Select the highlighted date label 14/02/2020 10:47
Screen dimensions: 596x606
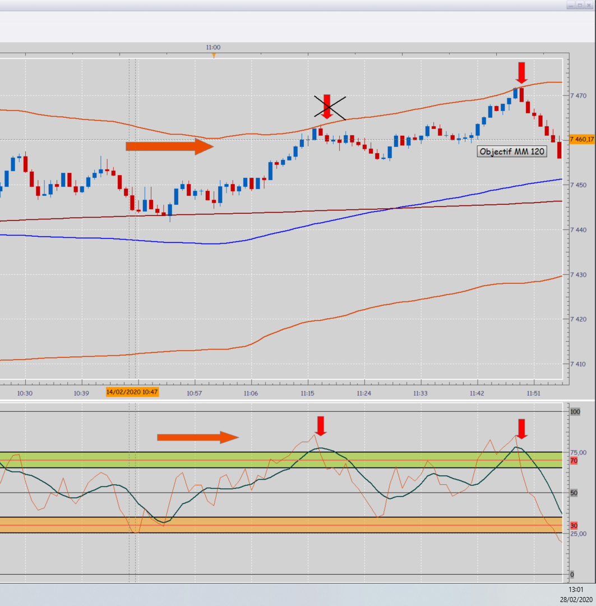point(132,392)
